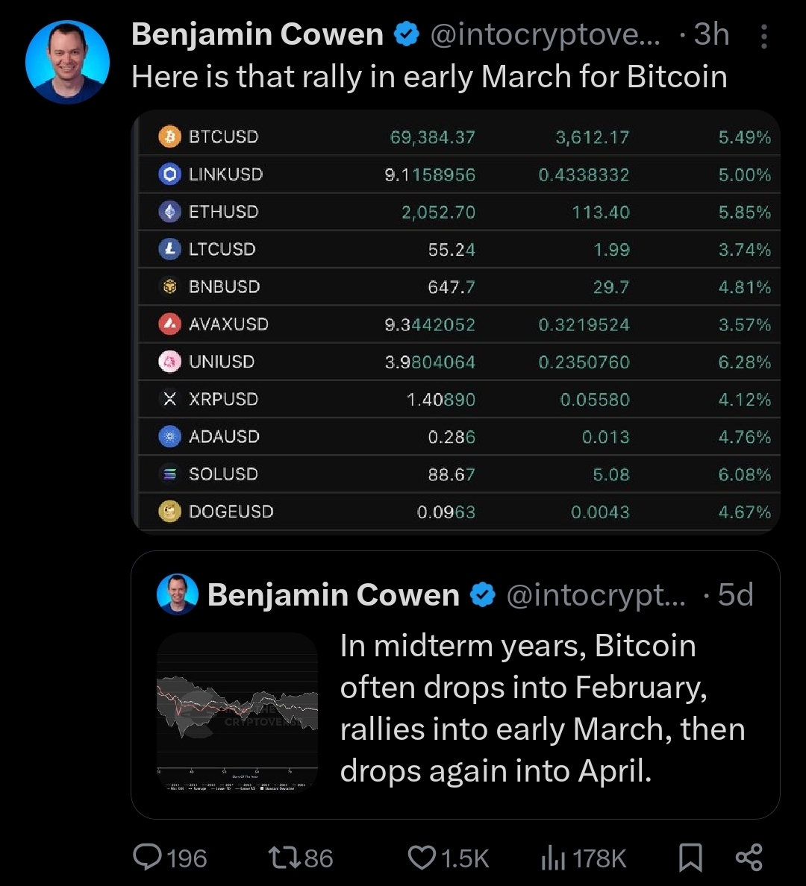The width and height of the screenshot is (806, 886).
Task: Tap the repost arrows icon
Action: [284, 858]
